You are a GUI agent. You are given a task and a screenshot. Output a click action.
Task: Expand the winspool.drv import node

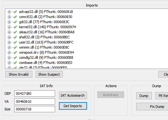[x=9, y=52]
